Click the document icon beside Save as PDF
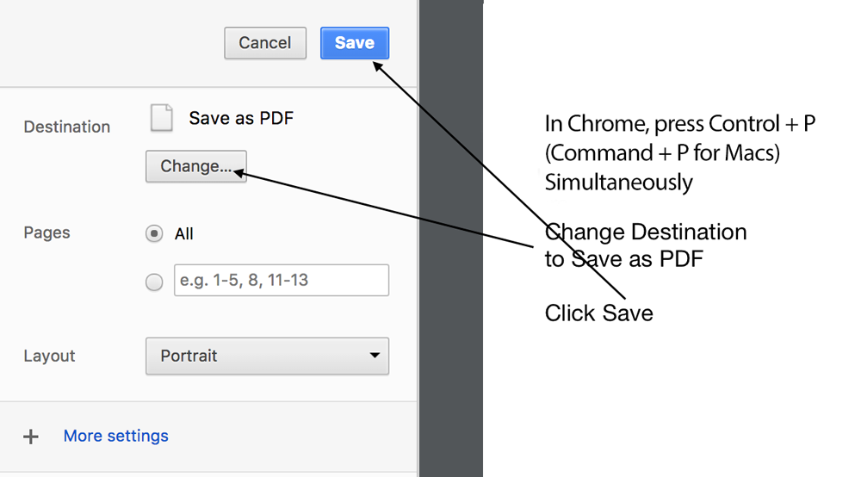The height and width of the screenshot is (477, 861). pos(162,117)
